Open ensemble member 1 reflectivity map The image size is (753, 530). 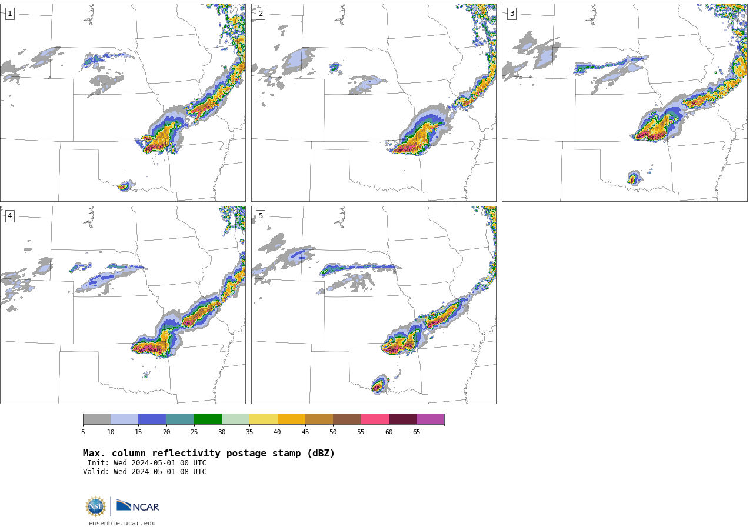point(123,102)
